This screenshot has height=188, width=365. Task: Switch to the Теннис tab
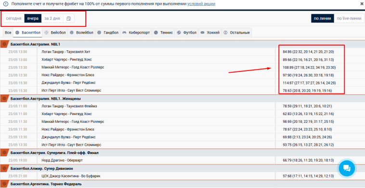[x=163, y=33]
